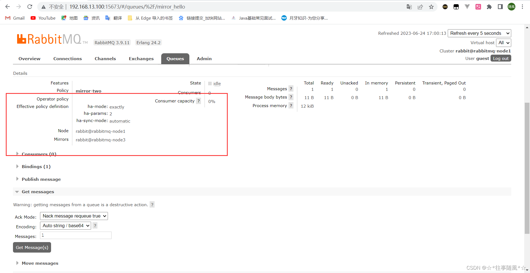Click the Get Message(s) button
This screenshot has height=273, width=530.
[x=32, y=247]
